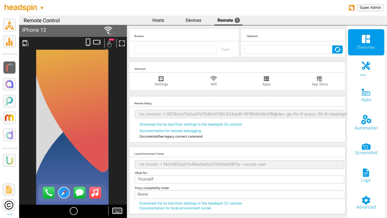Select the Wifi shortcut
Image resolution: width=387 pixels, height=218 pixels.
coord(214,81)
